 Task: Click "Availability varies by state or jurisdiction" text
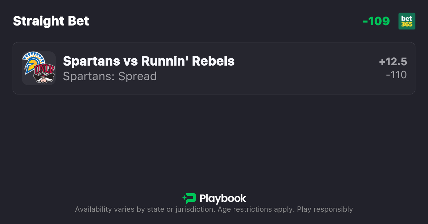coord(145,209)
